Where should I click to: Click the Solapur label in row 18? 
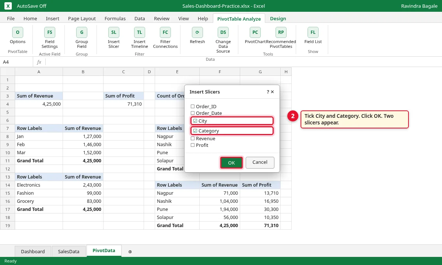[177, 217]
